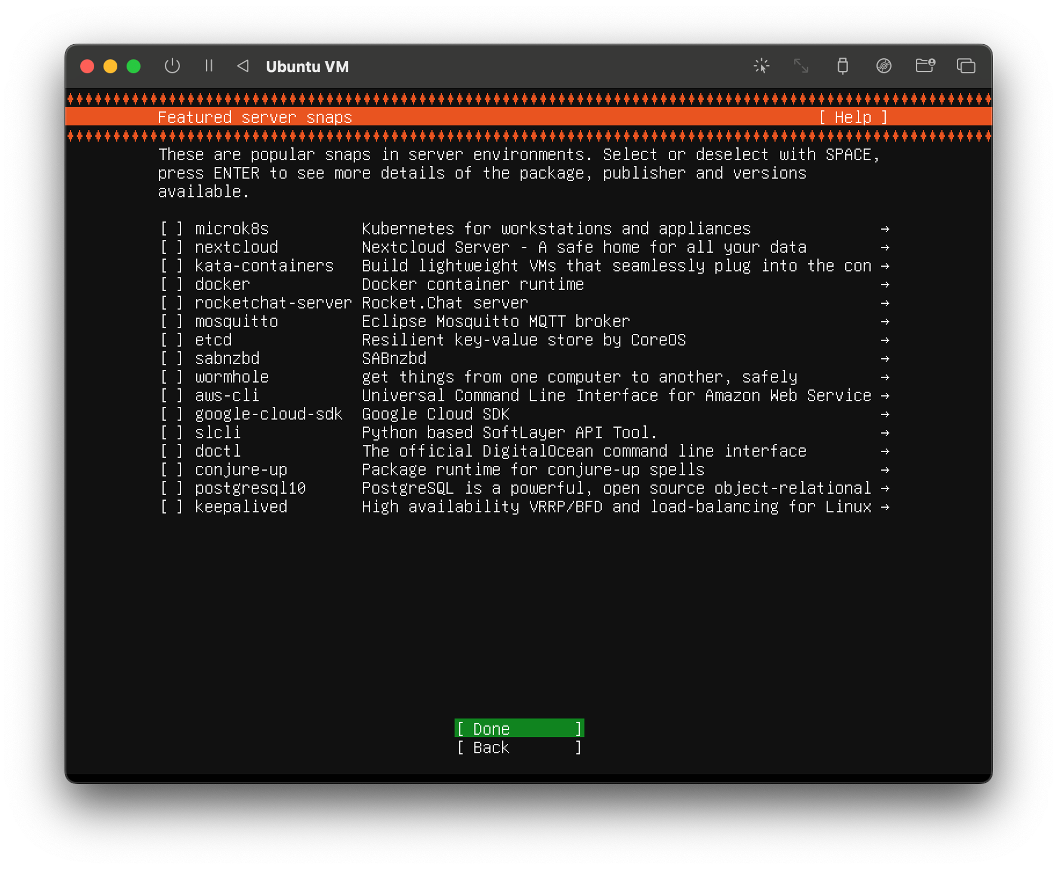Open details arrow for mosquitto row

885,322
